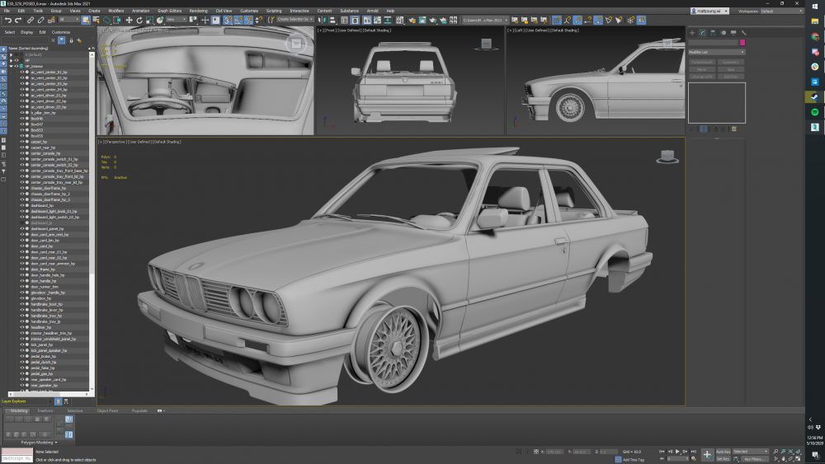Collapse the HP_Interior layer tree

[11, 66]
